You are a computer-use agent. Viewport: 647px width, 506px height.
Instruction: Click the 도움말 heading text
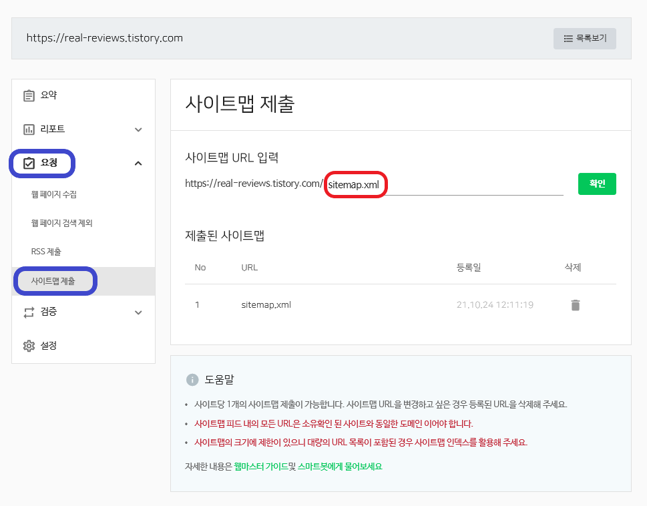219,379
